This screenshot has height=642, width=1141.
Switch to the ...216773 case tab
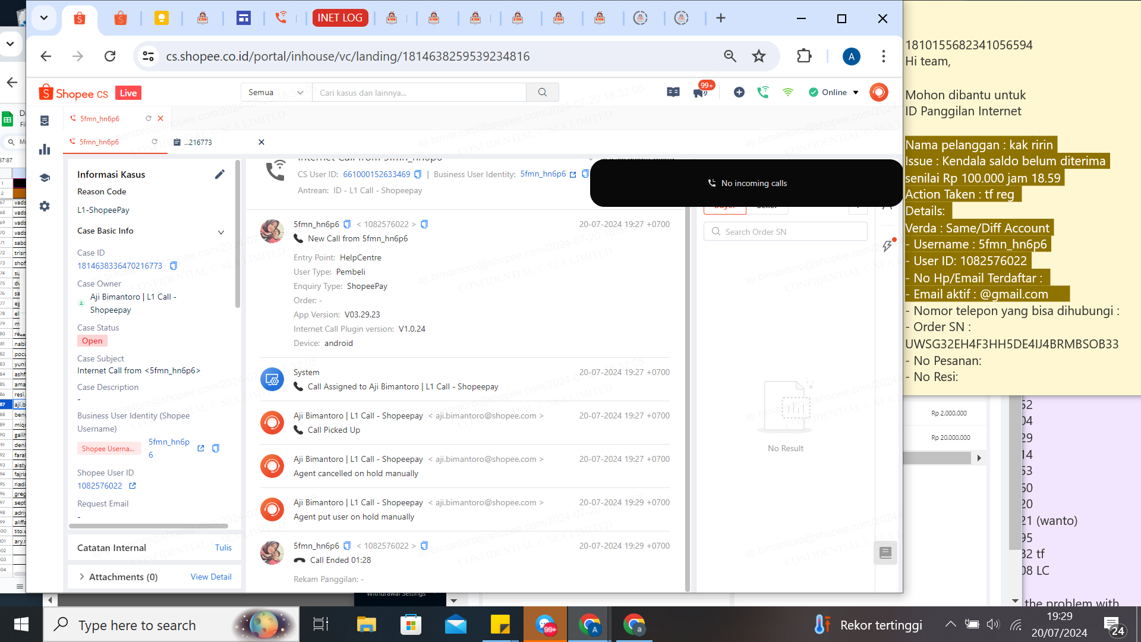point(198,142)
